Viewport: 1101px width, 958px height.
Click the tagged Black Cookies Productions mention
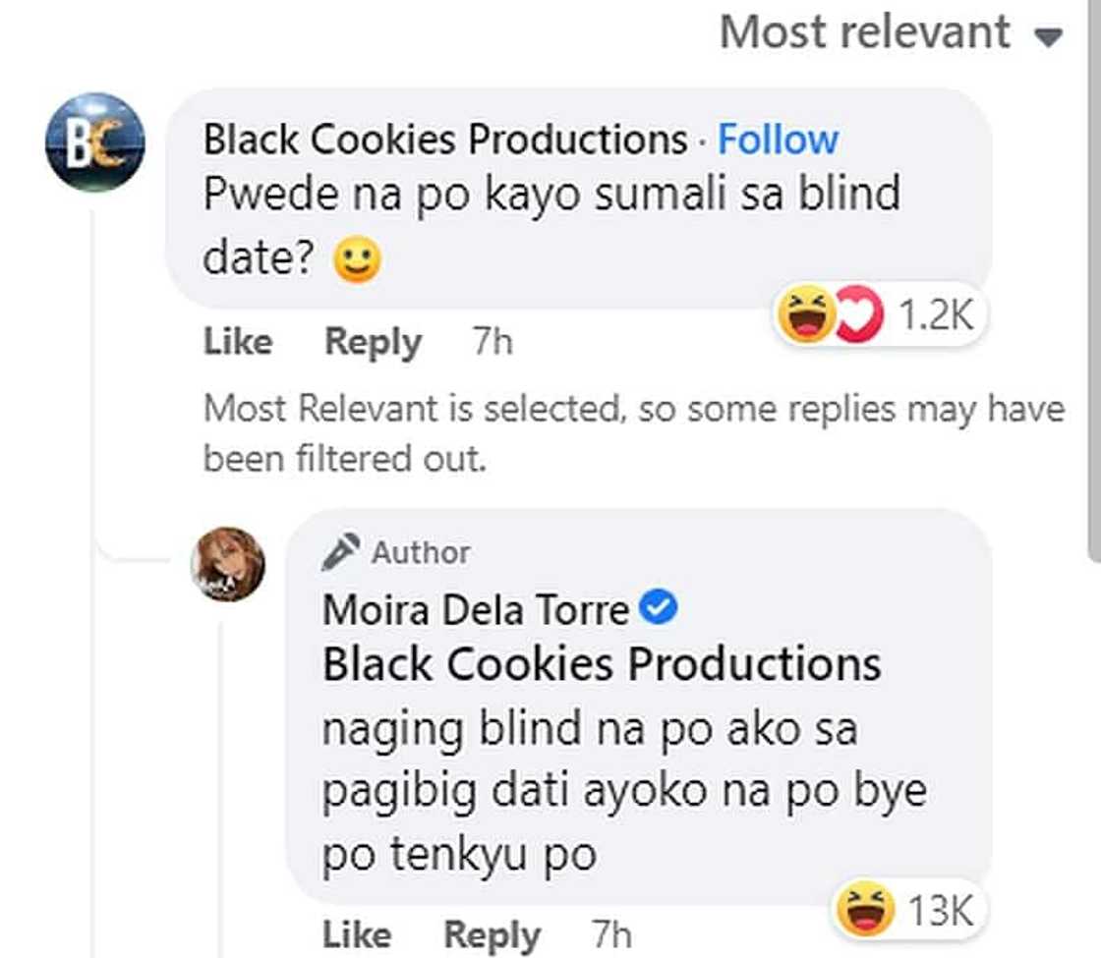[602, 665]
